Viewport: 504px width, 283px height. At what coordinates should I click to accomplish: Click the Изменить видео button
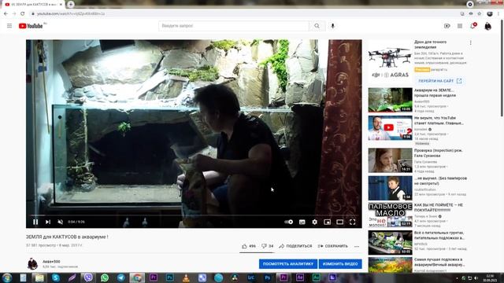pos(340,264)
